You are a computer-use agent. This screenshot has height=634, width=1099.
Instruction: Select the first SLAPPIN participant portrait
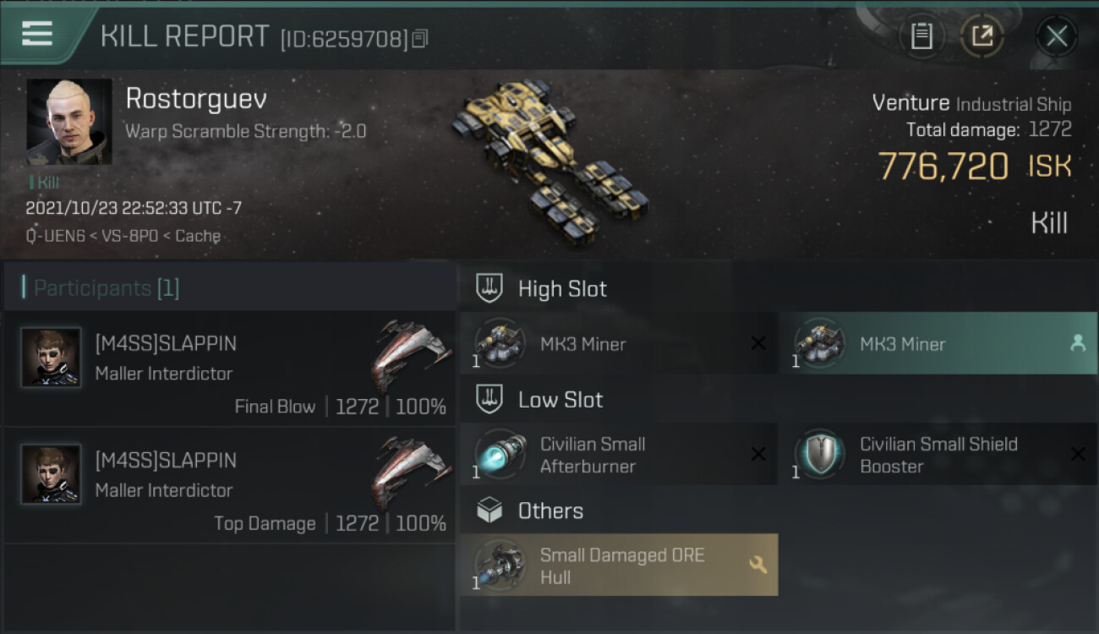[x=51, y=358]
